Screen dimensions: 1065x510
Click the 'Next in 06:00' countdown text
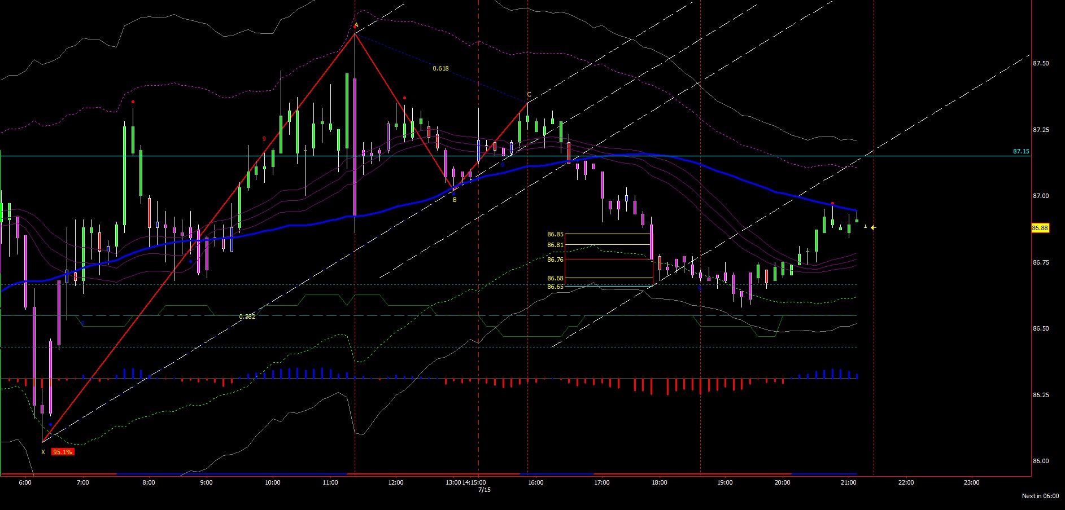(1041, 496)
